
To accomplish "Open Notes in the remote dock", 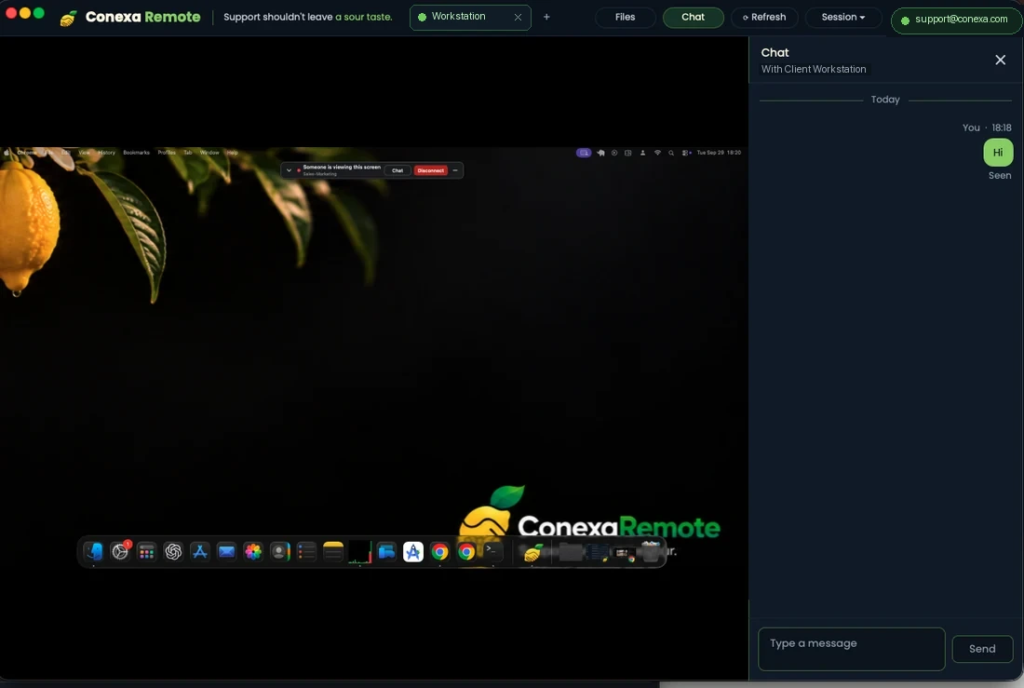I will [333, 551].
